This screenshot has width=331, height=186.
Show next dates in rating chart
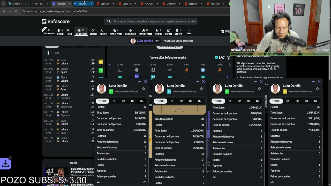tap(230, 65)
